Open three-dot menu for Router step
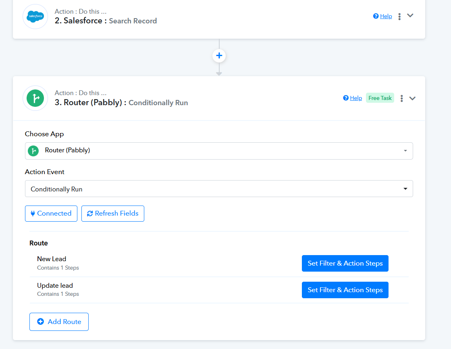The width and height of the screenshot is (451, 349). tap(401, 98)
